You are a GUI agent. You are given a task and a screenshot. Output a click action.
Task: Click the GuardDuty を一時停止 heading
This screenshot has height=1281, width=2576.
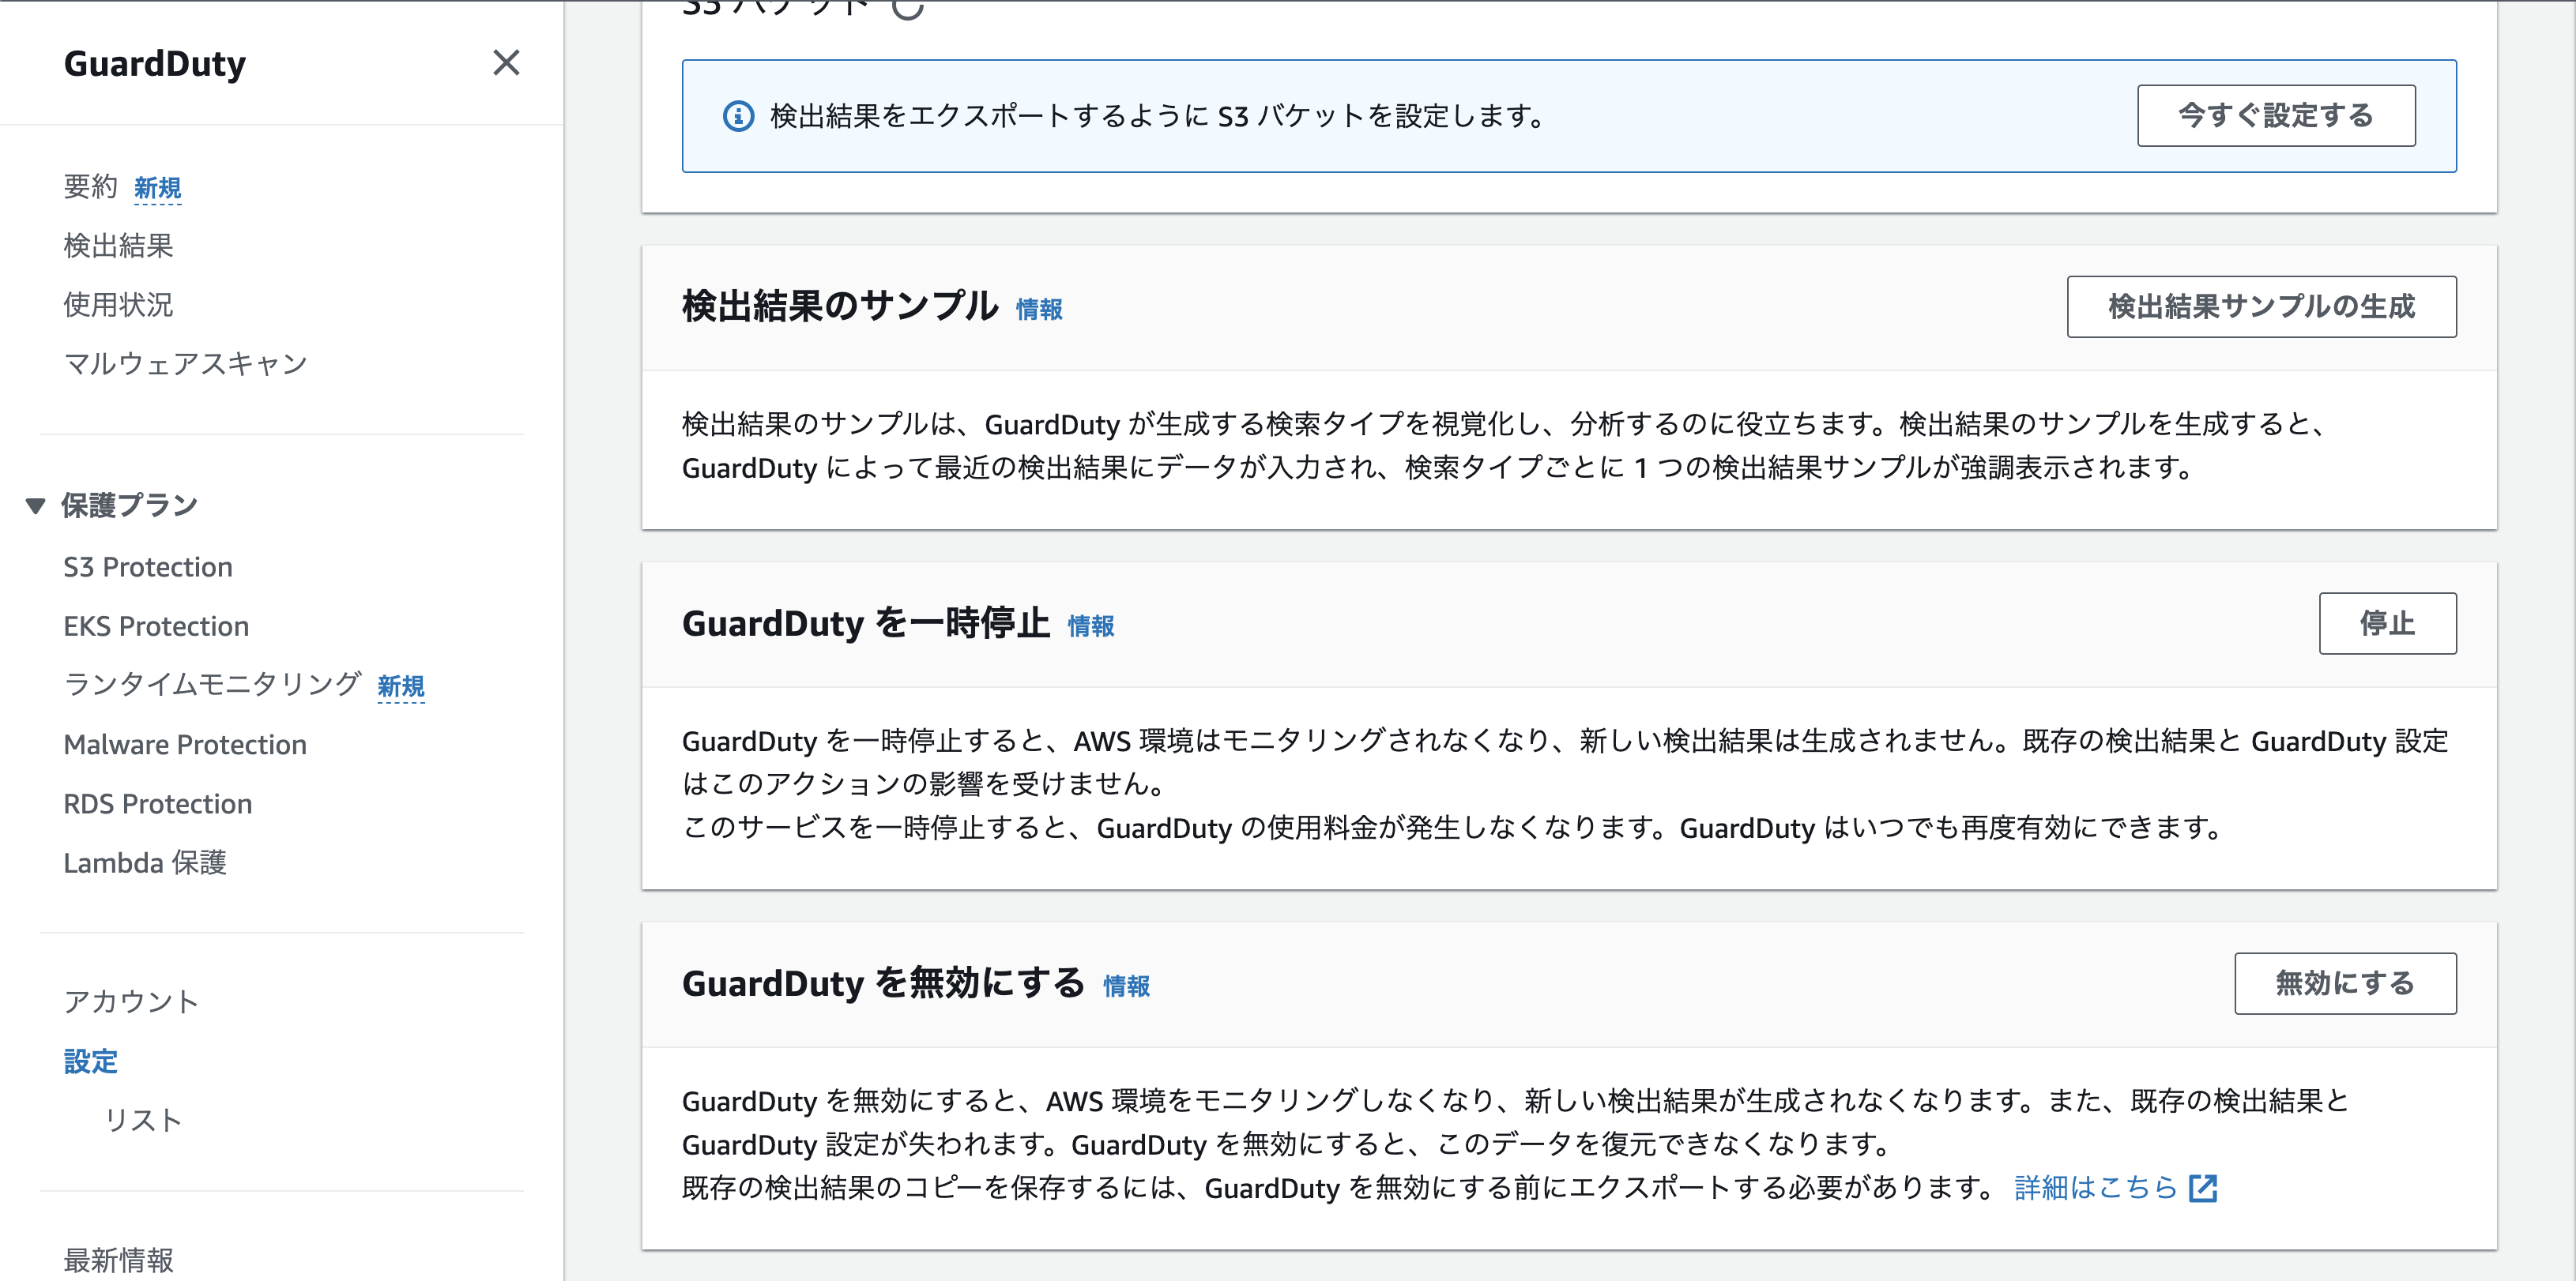pyautogui.click(x=866, y=623)
